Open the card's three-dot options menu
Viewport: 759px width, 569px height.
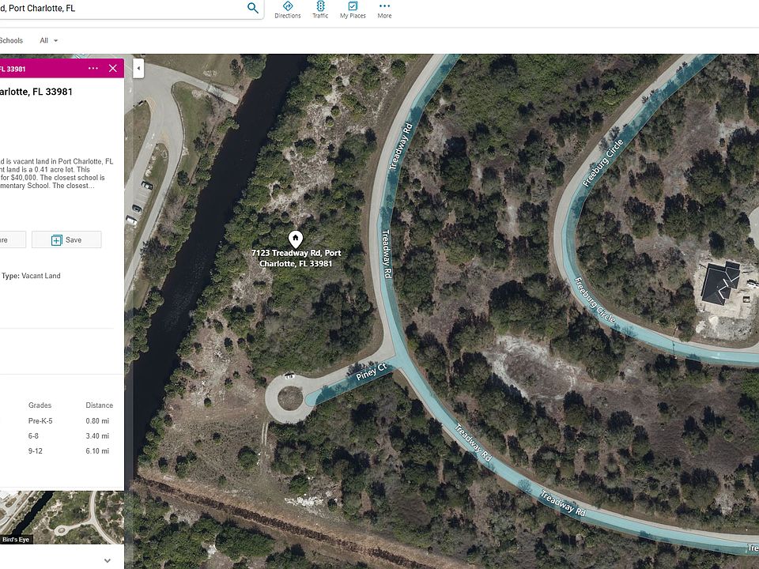coord(93,68)
